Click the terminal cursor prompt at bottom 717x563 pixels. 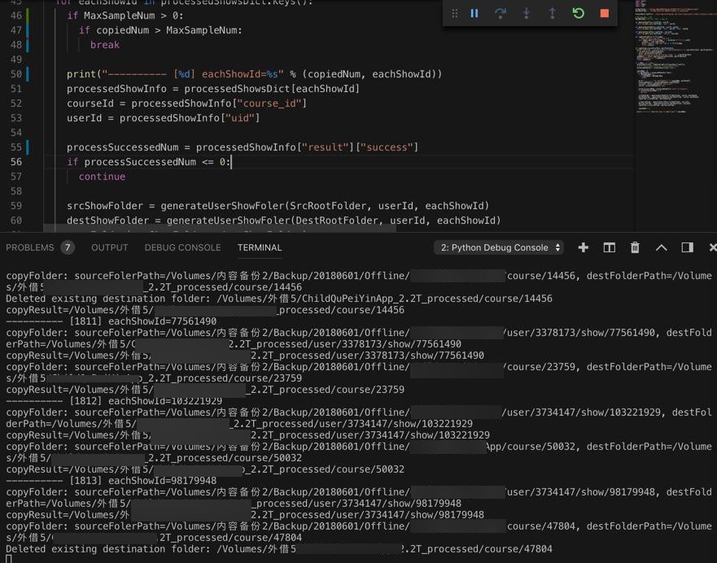(x=9, y=559)
